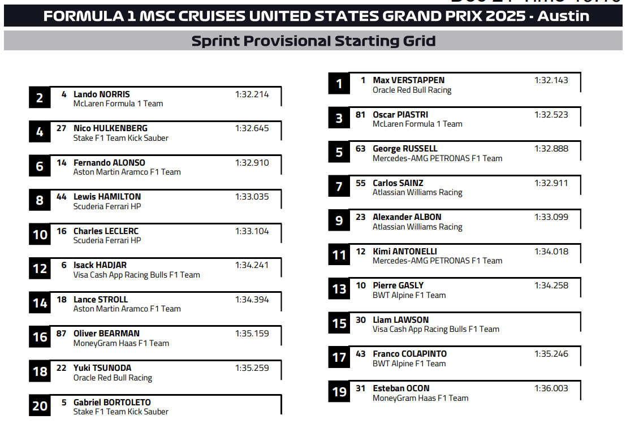This screenshot has height=424, width=626.
Task: Click BWT Alpine F1 Team under Pierre GASLY
Action: coord(409,295)
